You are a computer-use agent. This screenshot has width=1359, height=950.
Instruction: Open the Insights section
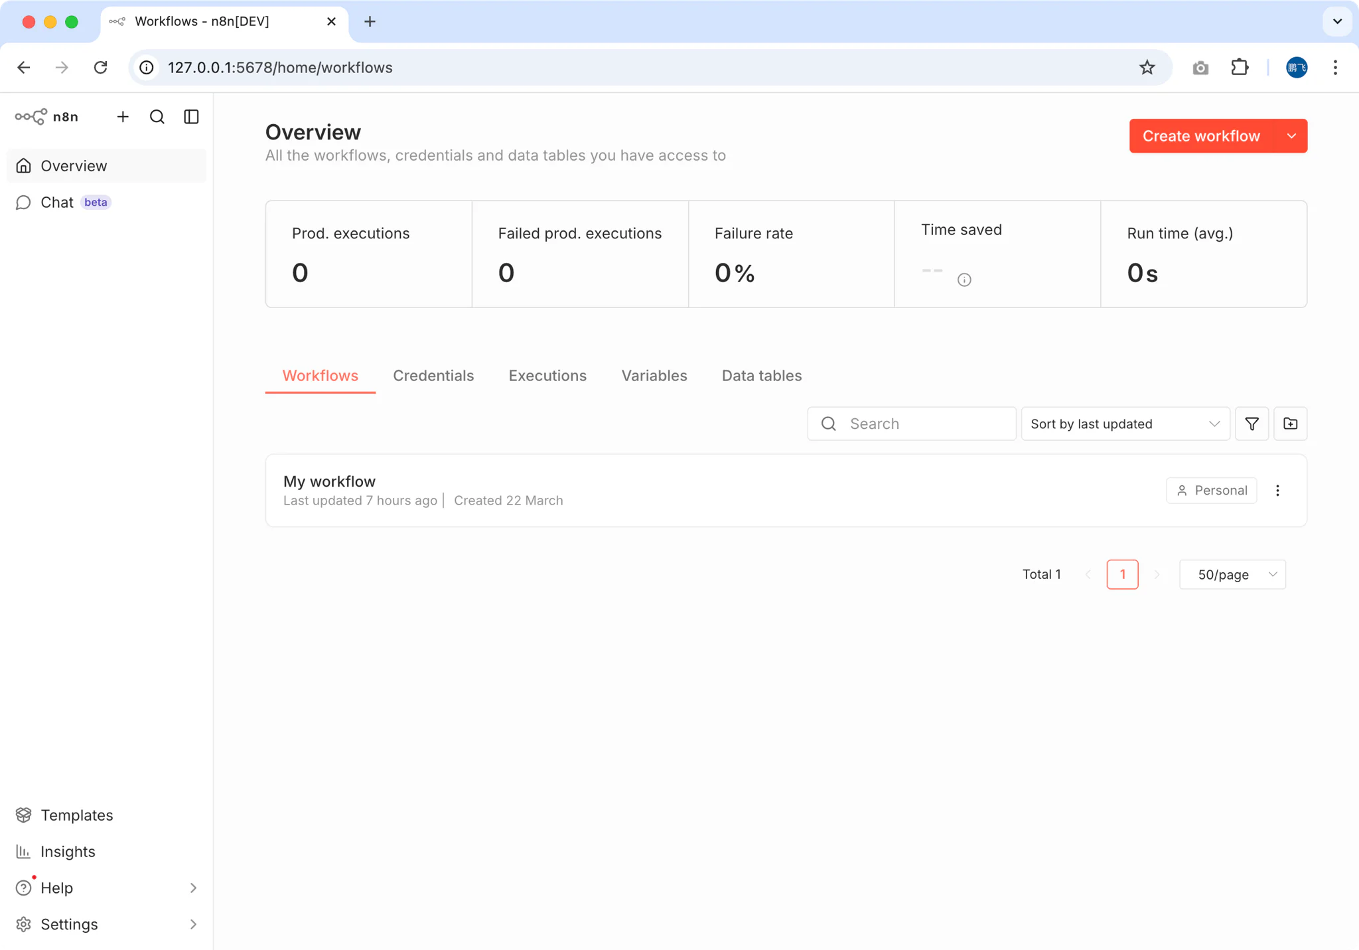click(68, 851)
